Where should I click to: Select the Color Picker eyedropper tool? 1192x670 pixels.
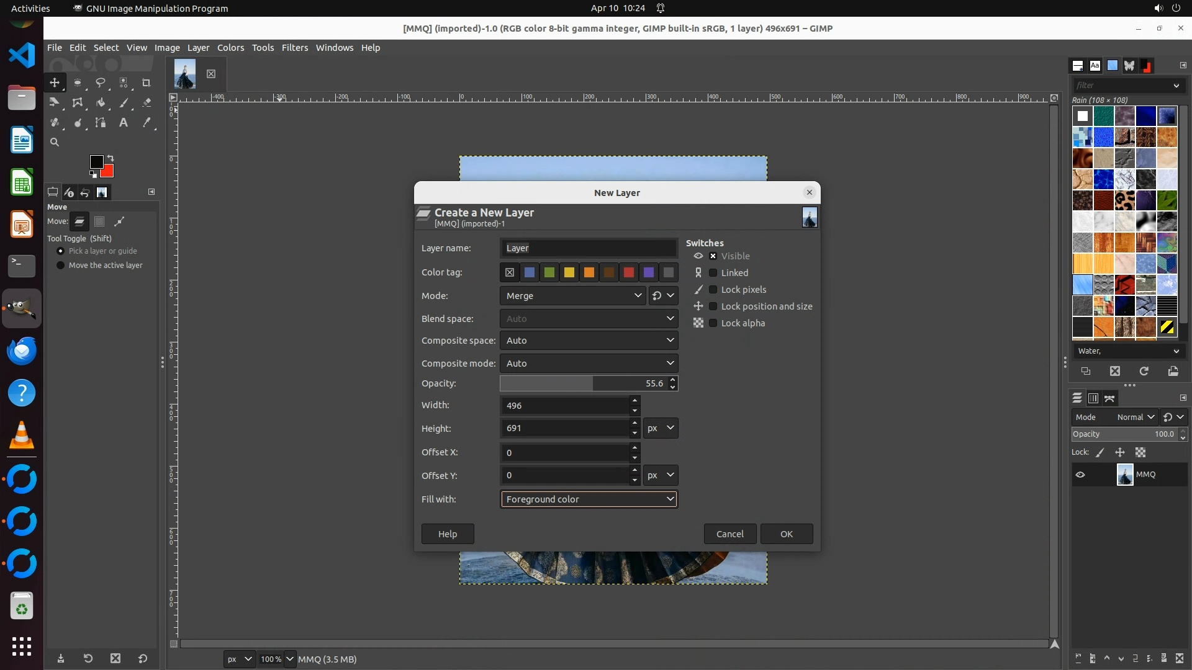click(147, 122)
